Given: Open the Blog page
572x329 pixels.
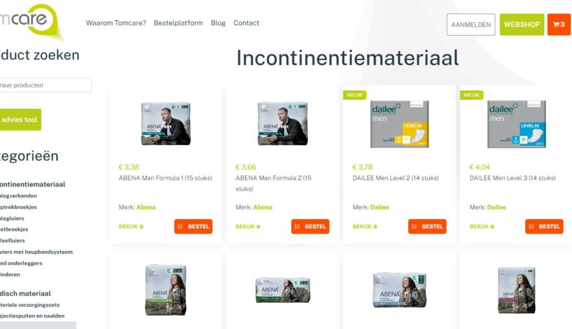Looking at the screenshot, I should click(218, 23).
